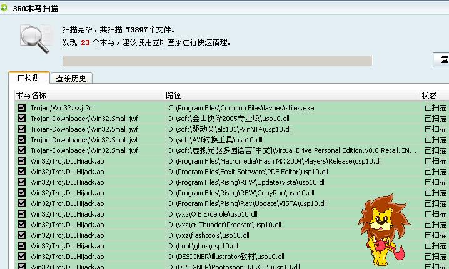The image size is (449, 269).
Task: Click the magnifying glass scan icon
Action: (x=36, y=39)
